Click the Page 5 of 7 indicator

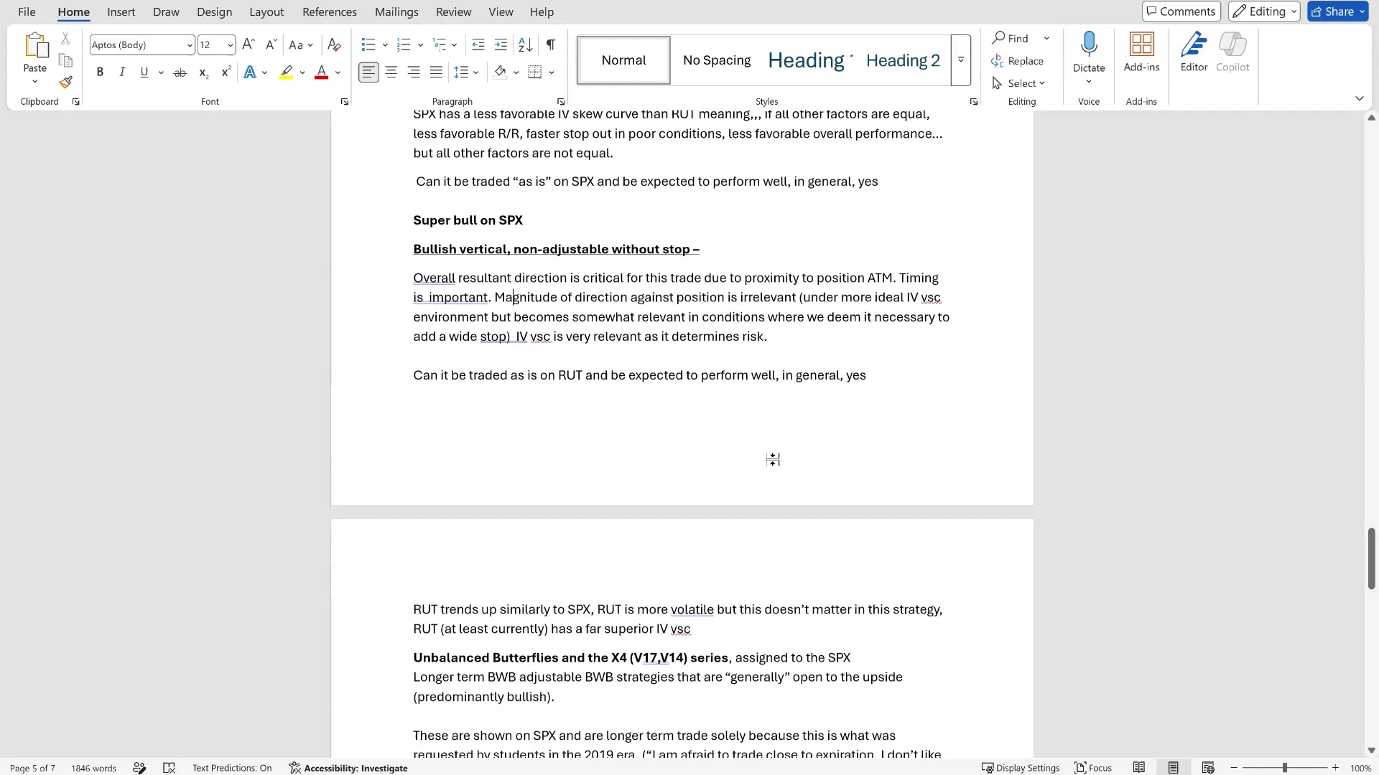32,768
